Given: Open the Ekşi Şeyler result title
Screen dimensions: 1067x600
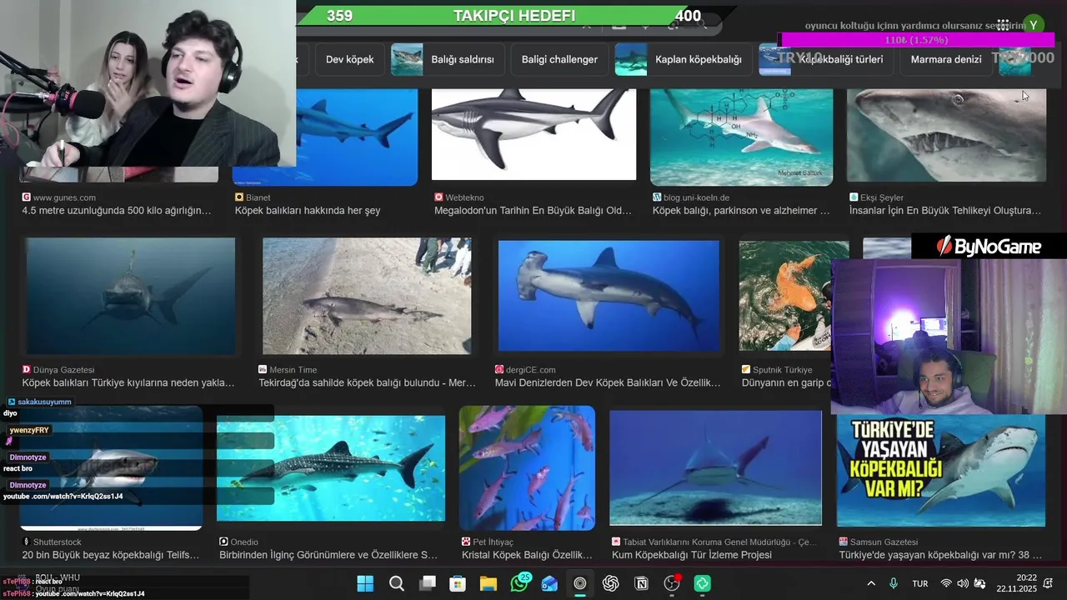Looking at the screenshot, I should coord(945,211).
